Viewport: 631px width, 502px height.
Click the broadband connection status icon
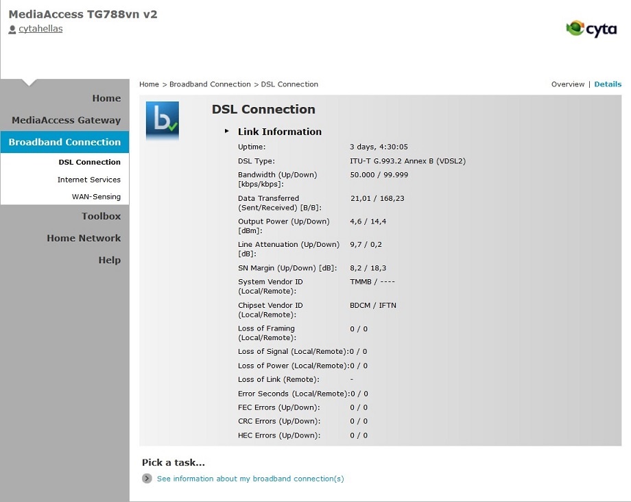162,120
